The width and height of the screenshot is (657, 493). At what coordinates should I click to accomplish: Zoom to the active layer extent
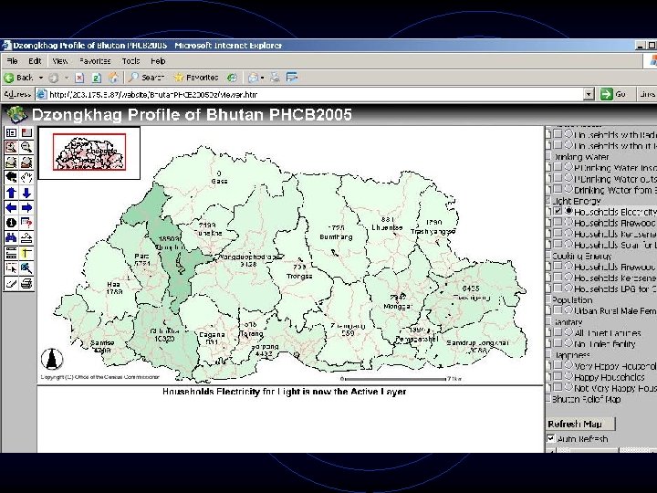26,163
